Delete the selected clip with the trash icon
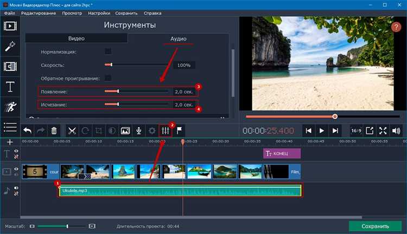This screenshot has width=407, height=234. point(54,131)
